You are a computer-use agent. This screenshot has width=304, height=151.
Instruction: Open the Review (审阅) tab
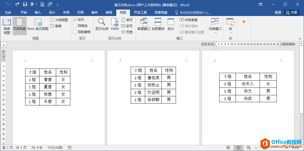pos(109,13)
